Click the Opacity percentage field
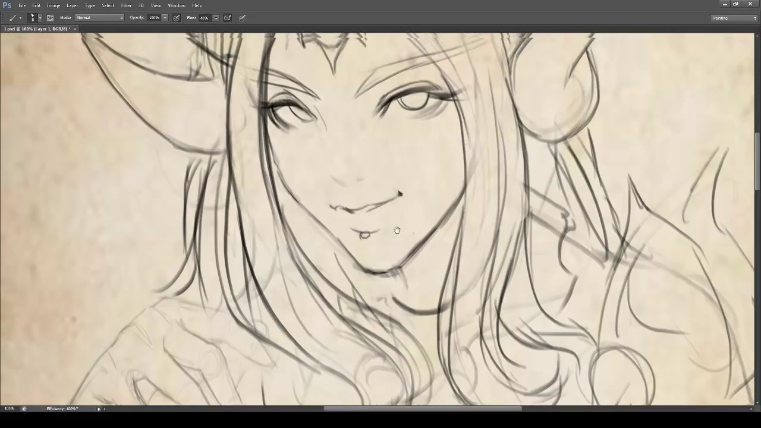This screenshot has height=428, width=761. click(x=154, y=18)
